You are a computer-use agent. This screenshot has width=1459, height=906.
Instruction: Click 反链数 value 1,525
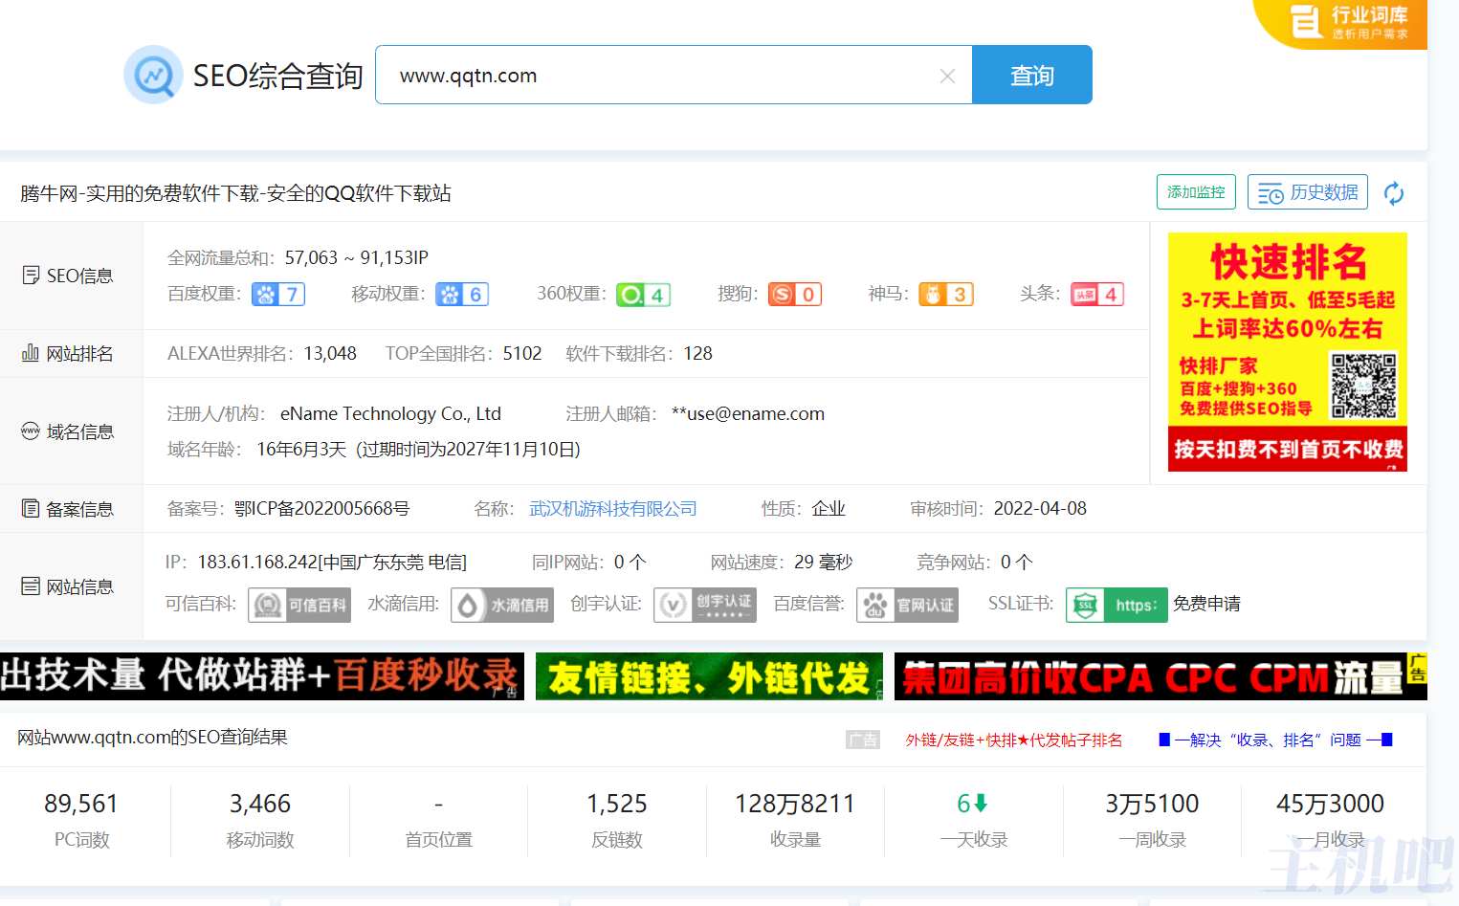pos(617,804)
